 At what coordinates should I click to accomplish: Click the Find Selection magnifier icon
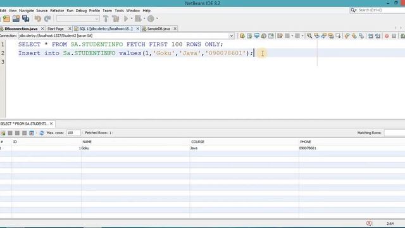pos(309,36)
